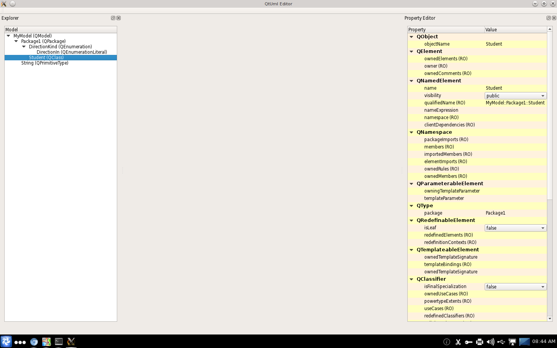Click the printer icon in system tray

[x=480, y=342]
